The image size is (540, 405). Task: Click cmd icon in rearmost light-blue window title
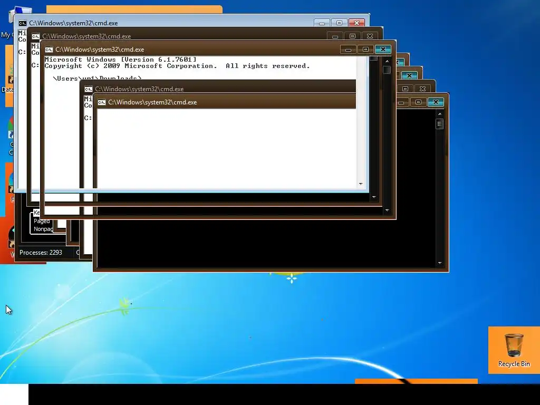[22, 23]
